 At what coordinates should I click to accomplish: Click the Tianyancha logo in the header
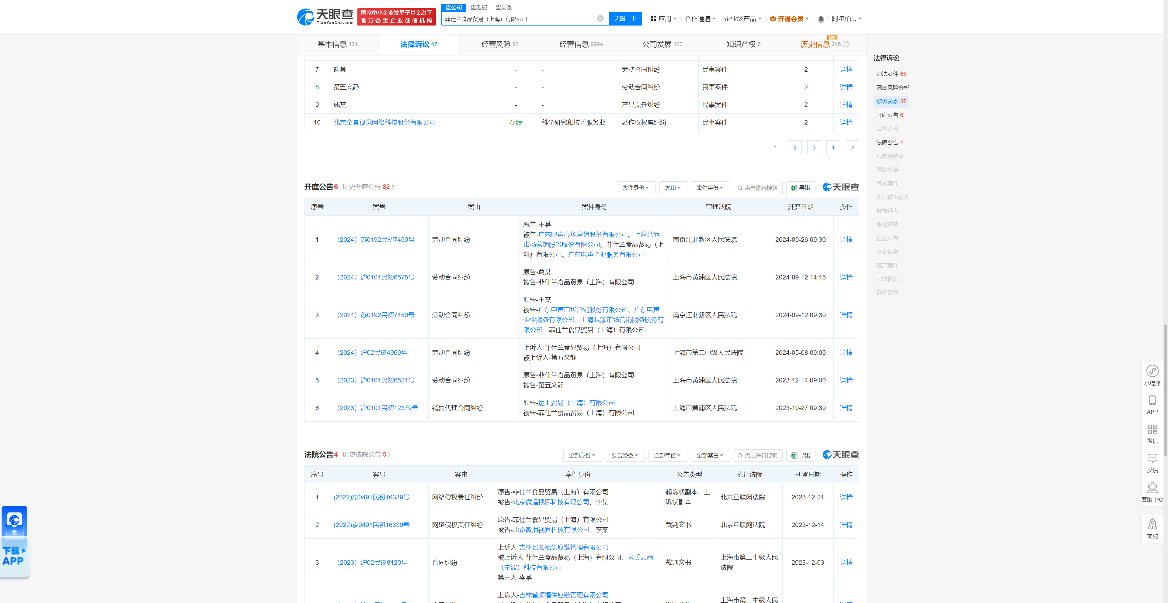325,17
